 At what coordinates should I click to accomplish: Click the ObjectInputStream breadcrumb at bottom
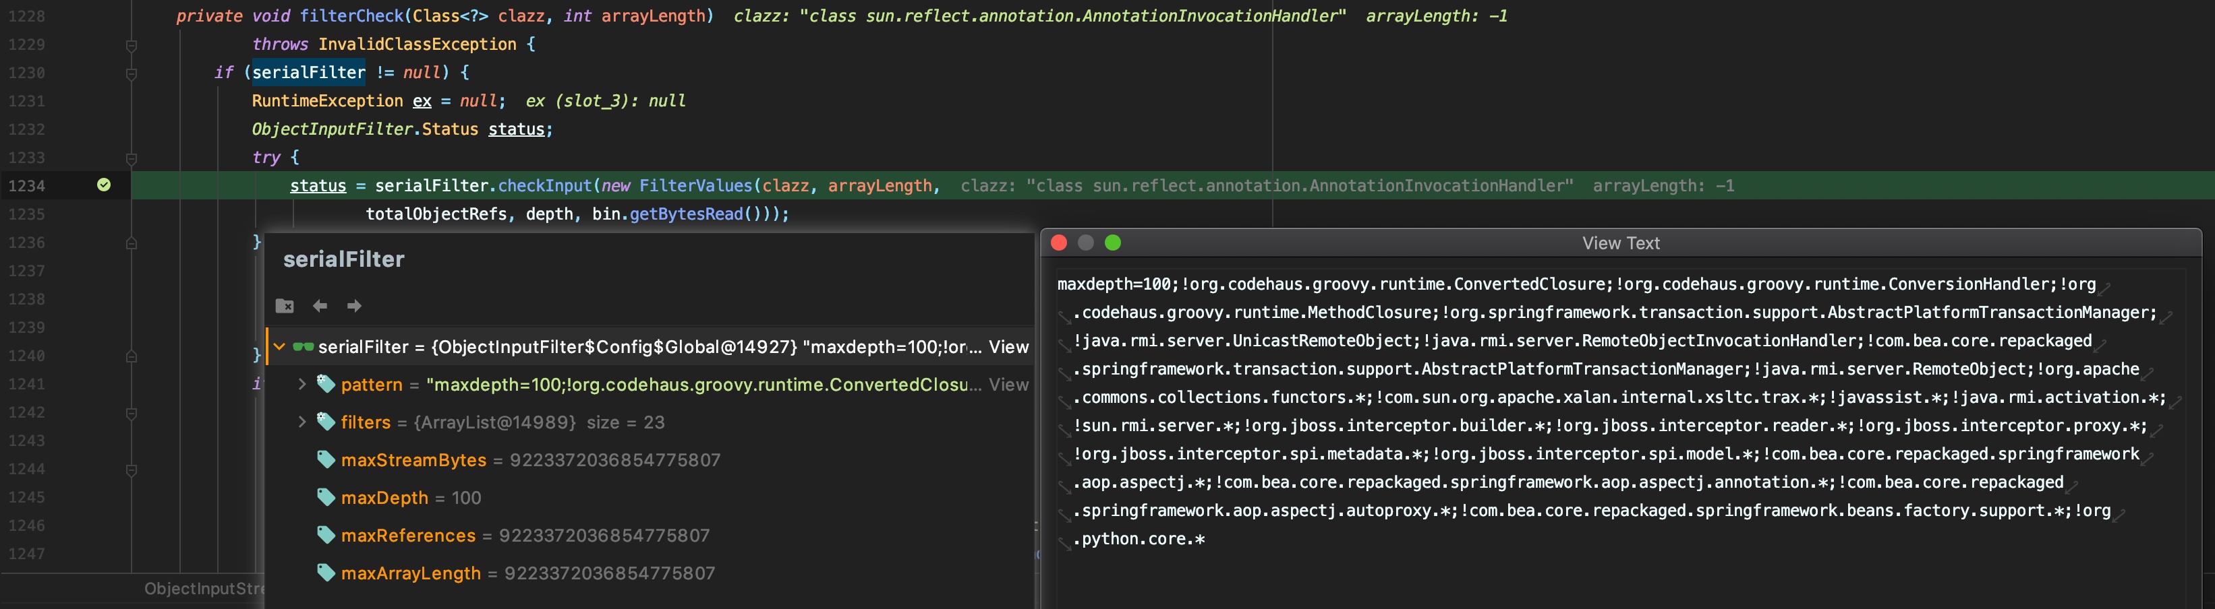click(204, 588)
